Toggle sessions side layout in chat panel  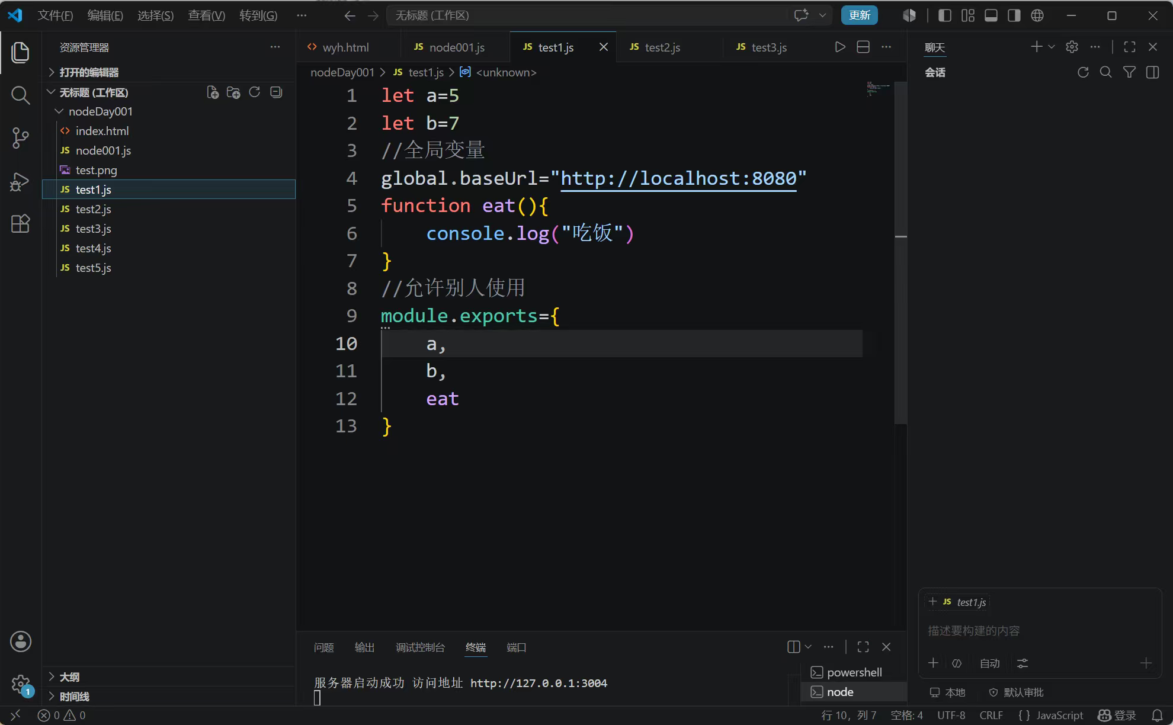coord(1153,72)
